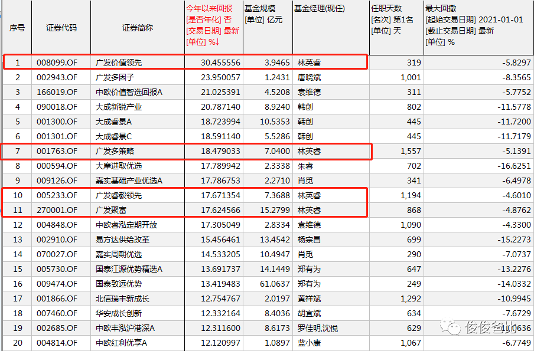Select return value 30.455556
The image size is (534, 351).
220,63
